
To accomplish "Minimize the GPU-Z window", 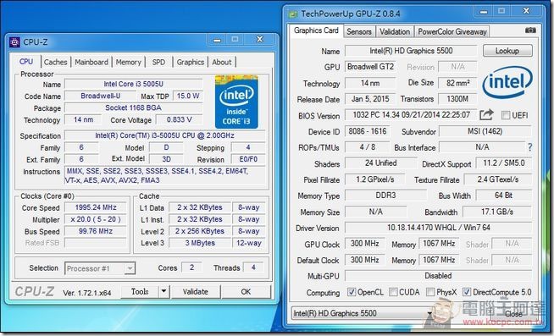I will (x=484, y=12).
